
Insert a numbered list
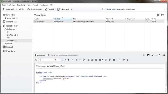pos(92,60)
